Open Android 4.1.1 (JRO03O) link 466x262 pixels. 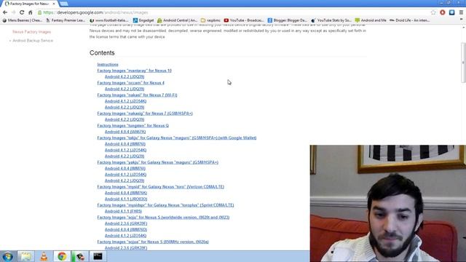(126, 199)
